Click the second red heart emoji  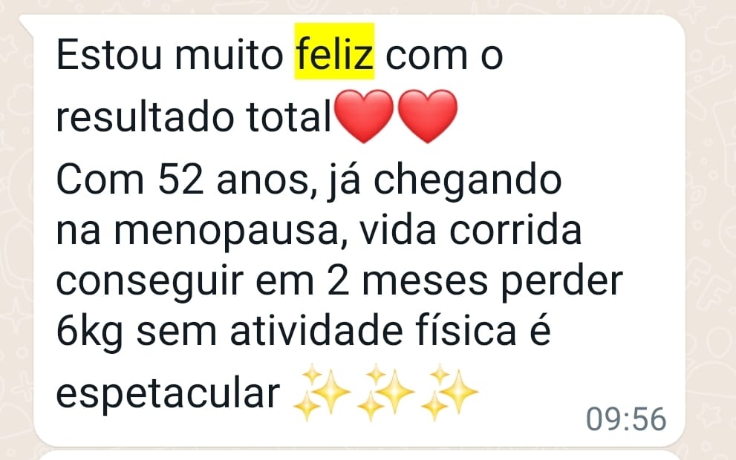[x=427, y=116]
